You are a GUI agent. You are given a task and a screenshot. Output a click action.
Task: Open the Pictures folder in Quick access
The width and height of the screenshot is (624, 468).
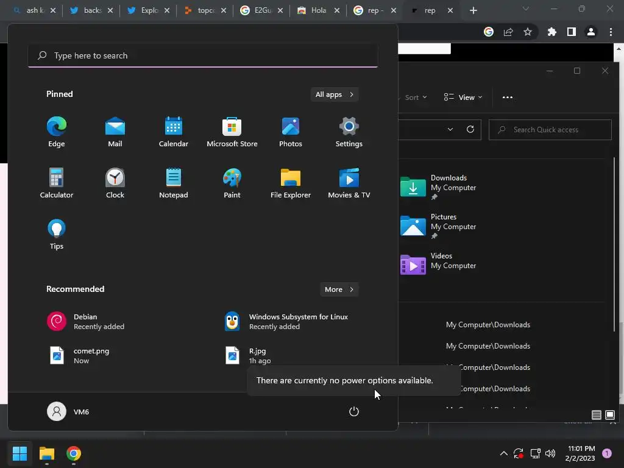[439, 226]
